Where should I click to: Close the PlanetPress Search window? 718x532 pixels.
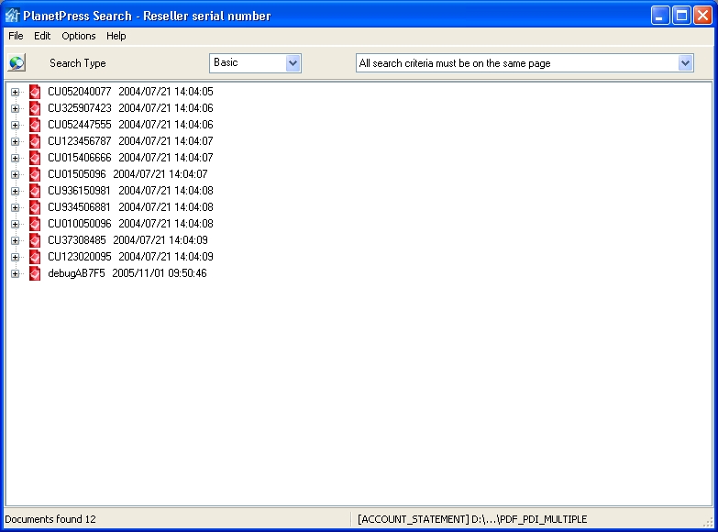[702, 16]
